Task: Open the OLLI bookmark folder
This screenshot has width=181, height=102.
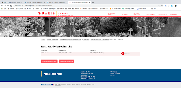Action: 154,9
